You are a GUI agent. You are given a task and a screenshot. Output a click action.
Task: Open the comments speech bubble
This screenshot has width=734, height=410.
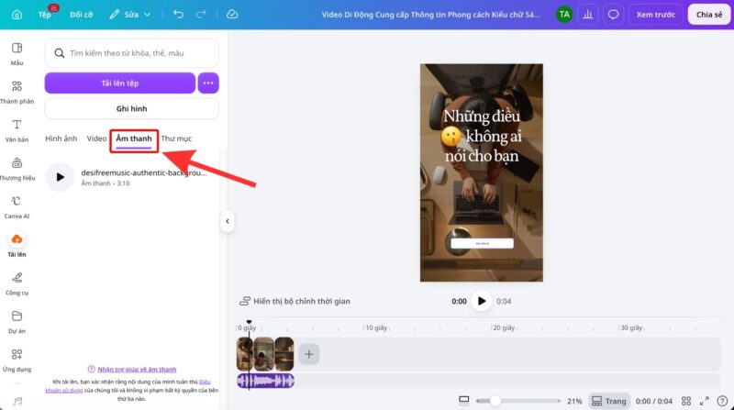[x=613, y=15]
